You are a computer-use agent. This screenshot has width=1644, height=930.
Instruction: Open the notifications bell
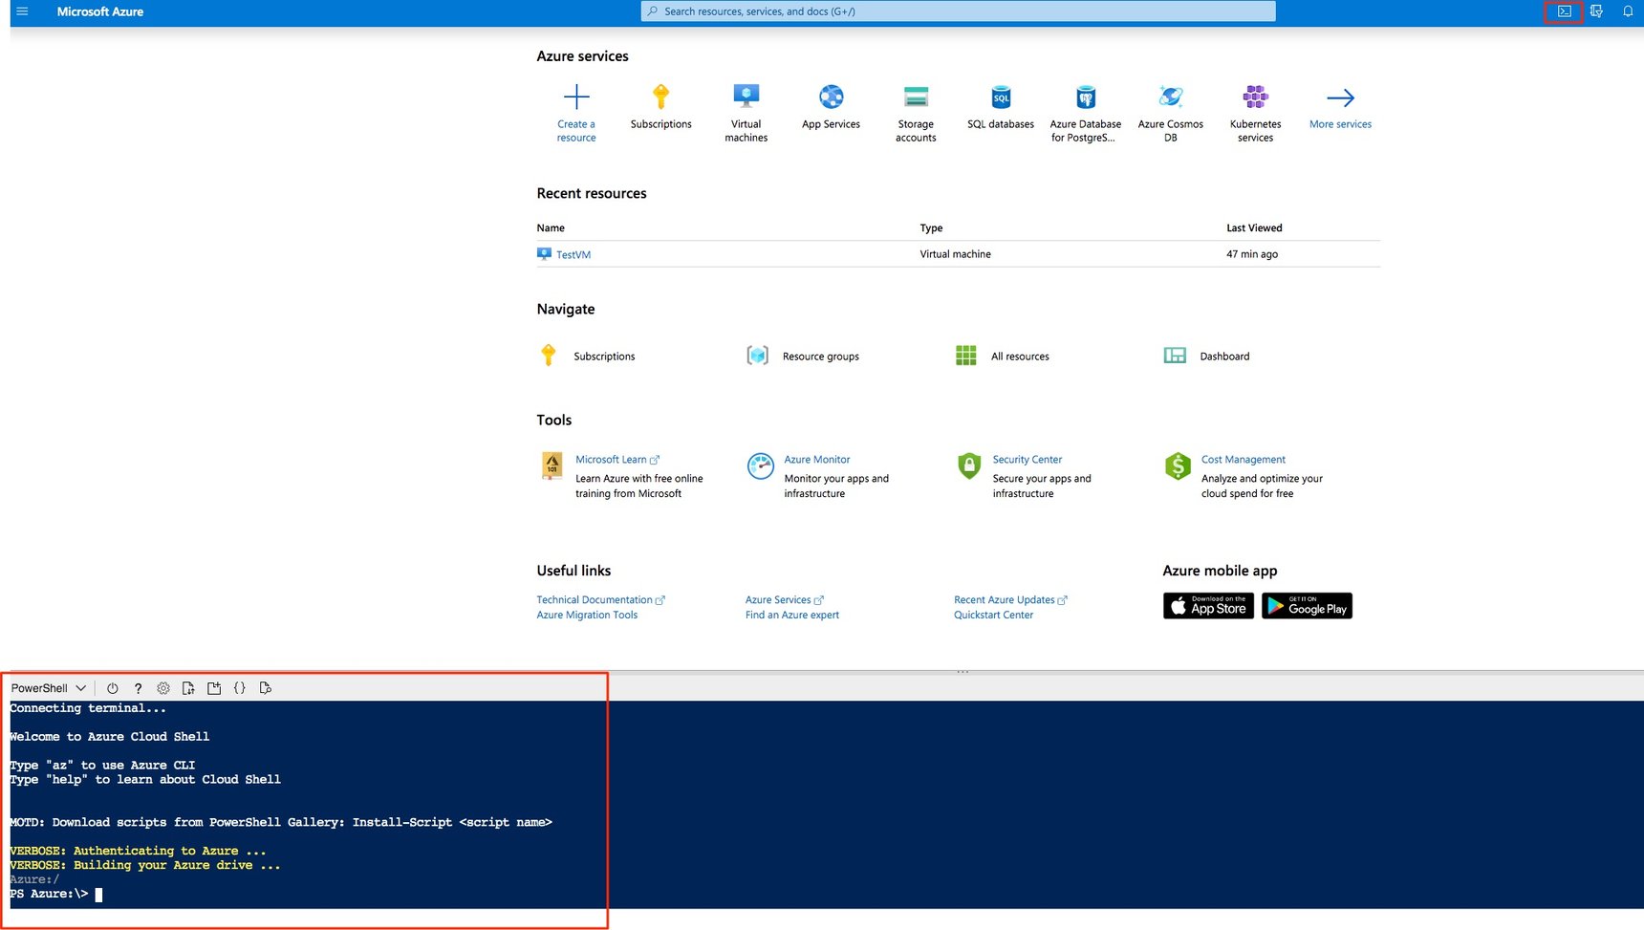pyautogui.click(x=1628, y=11)
